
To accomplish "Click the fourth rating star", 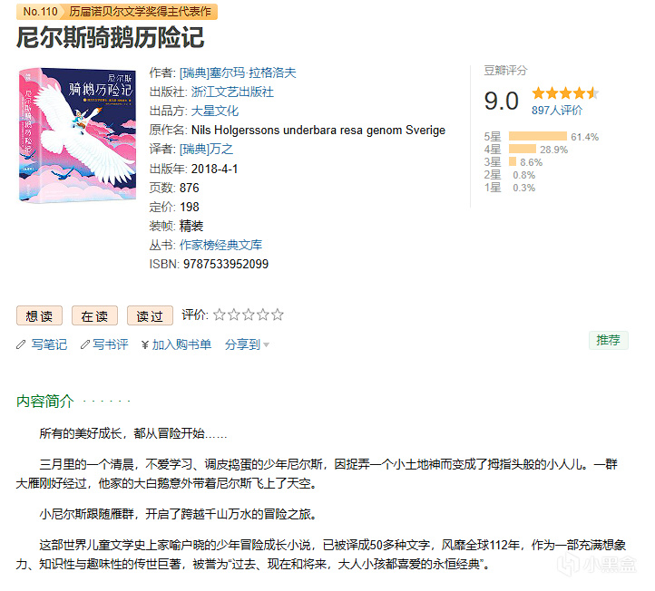I will tap(263, 315).
